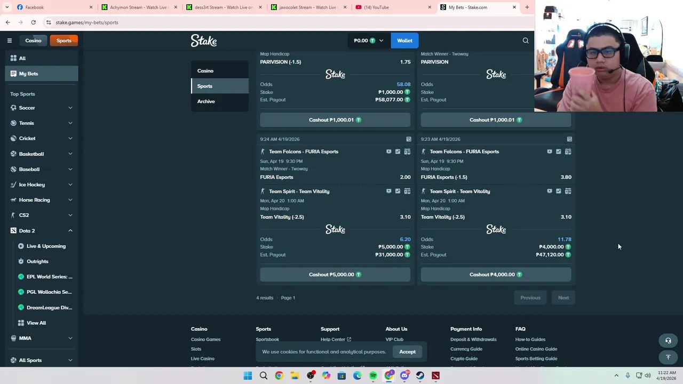
Task: Open Archive tab in My Bets panel
Action: coord(220,101)
